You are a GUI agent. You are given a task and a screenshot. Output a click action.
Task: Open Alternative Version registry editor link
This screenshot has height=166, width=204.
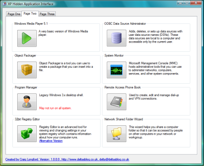(51, 141)
